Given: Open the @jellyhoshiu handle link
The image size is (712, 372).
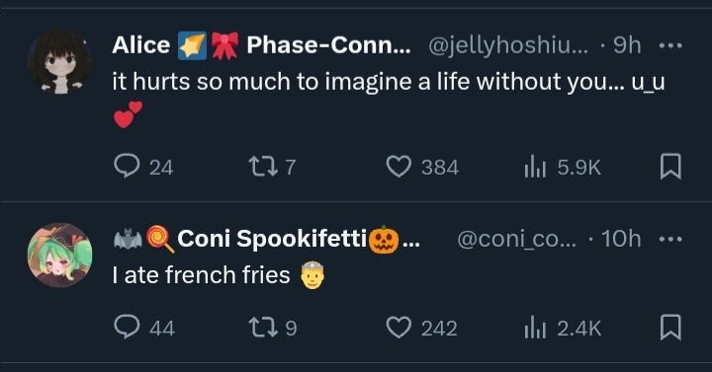Looking at the screenshot, I should (507, 45).
